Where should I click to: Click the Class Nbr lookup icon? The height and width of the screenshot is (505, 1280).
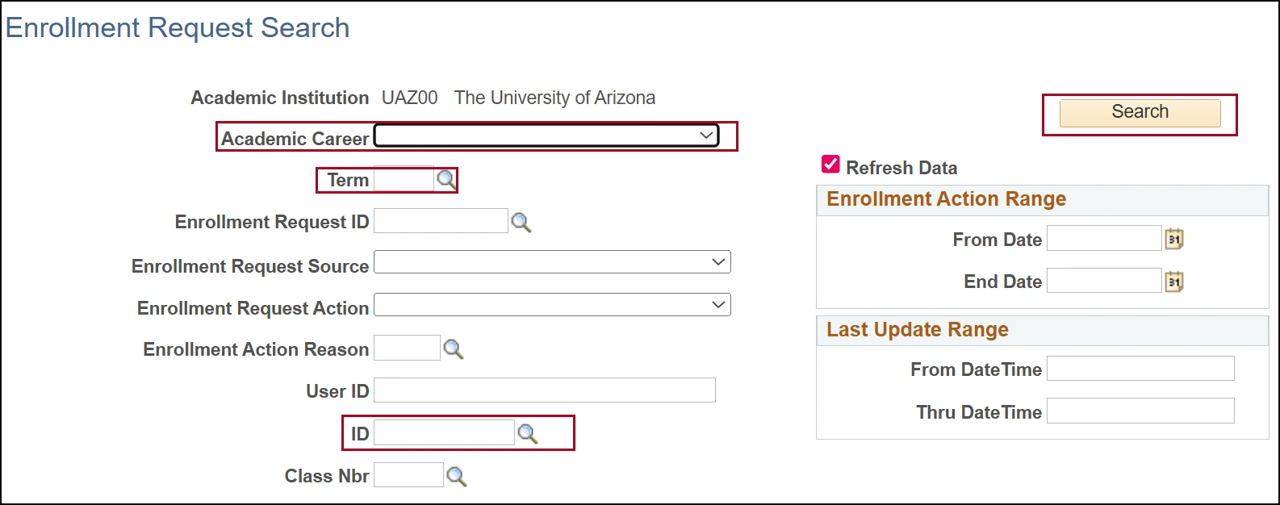[x=457, y=476]
